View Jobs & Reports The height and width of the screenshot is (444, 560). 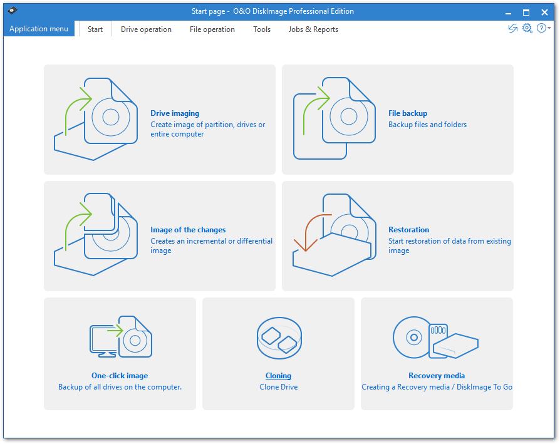click(313, 29)
